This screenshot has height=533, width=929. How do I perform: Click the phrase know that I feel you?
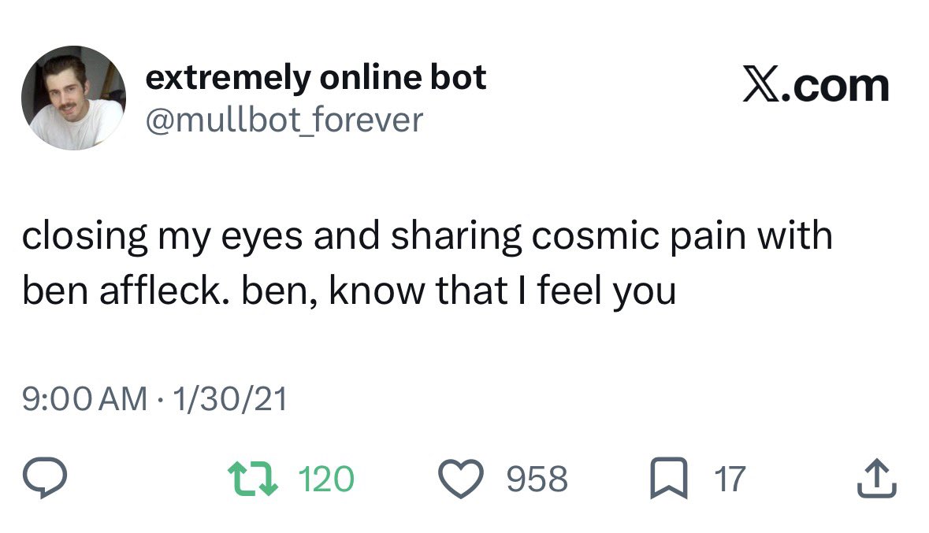click(503, 292)
